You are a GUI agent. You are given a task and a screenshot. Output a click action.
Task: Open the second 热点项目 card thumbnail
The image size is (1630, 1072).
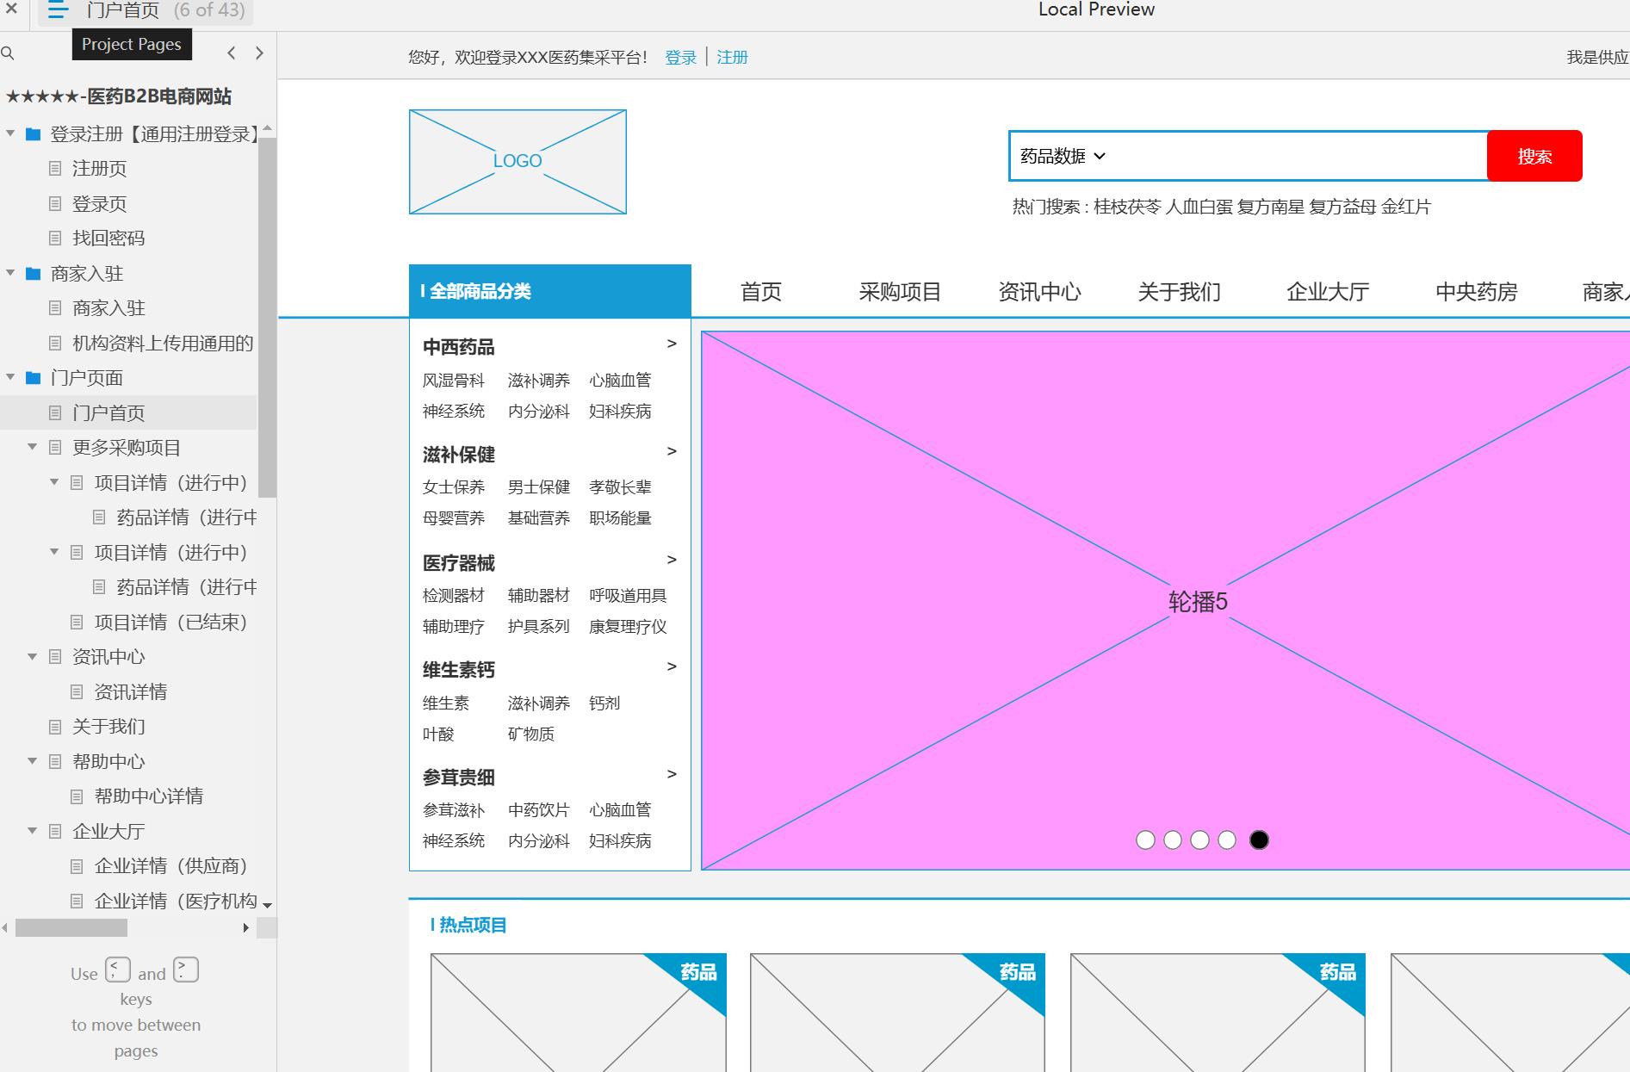pos(897,1013)
